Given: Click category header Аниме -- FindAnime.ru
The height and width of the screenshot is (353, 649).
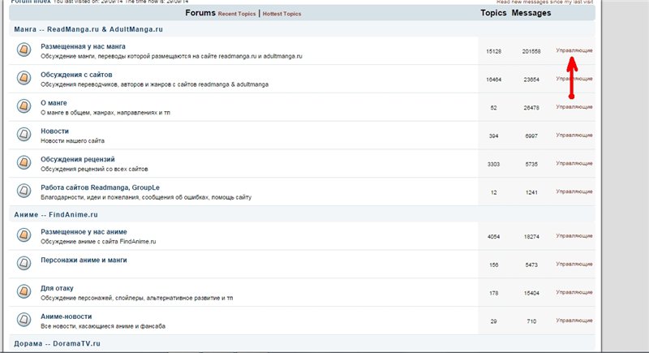Looking at the screenshot, I should coord(56,215).
